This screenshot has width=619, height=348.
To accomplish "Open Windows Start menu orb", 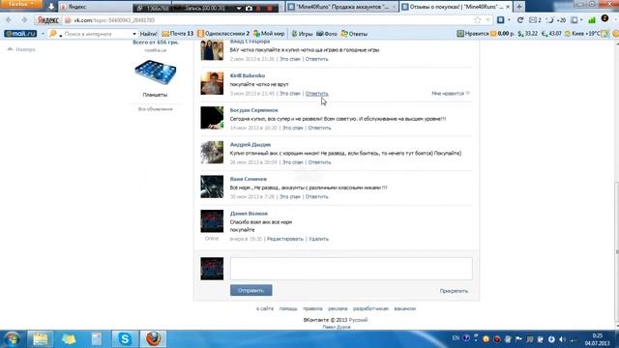I will point(12,339).
